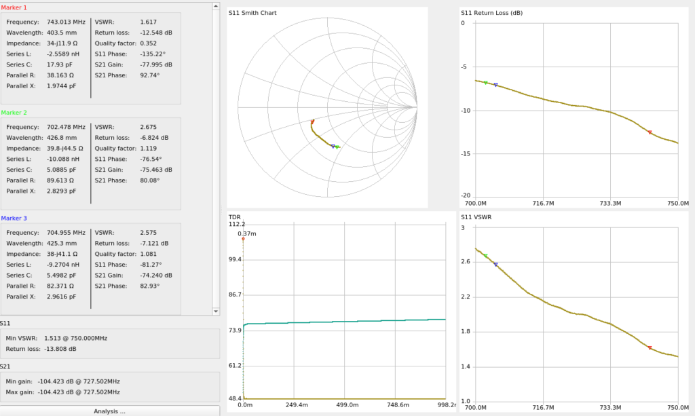The image size is (695, 416).
Task: Click the Min gain row value under S21
Action: tap(79, 381)
